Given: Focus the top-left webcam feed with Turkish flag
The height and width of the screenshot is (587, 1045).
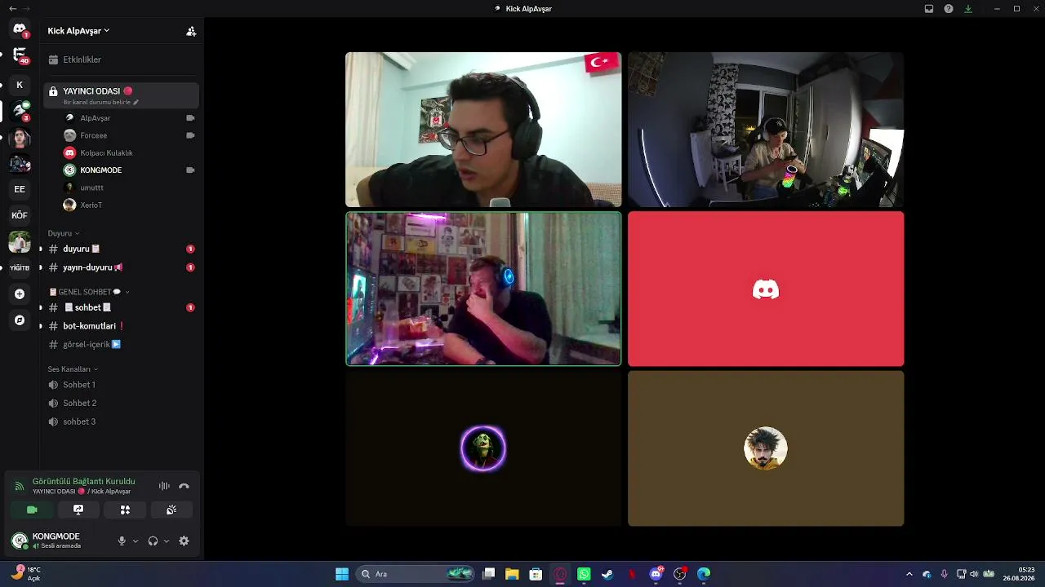Looking at the screenshot, I should point(483,130).
